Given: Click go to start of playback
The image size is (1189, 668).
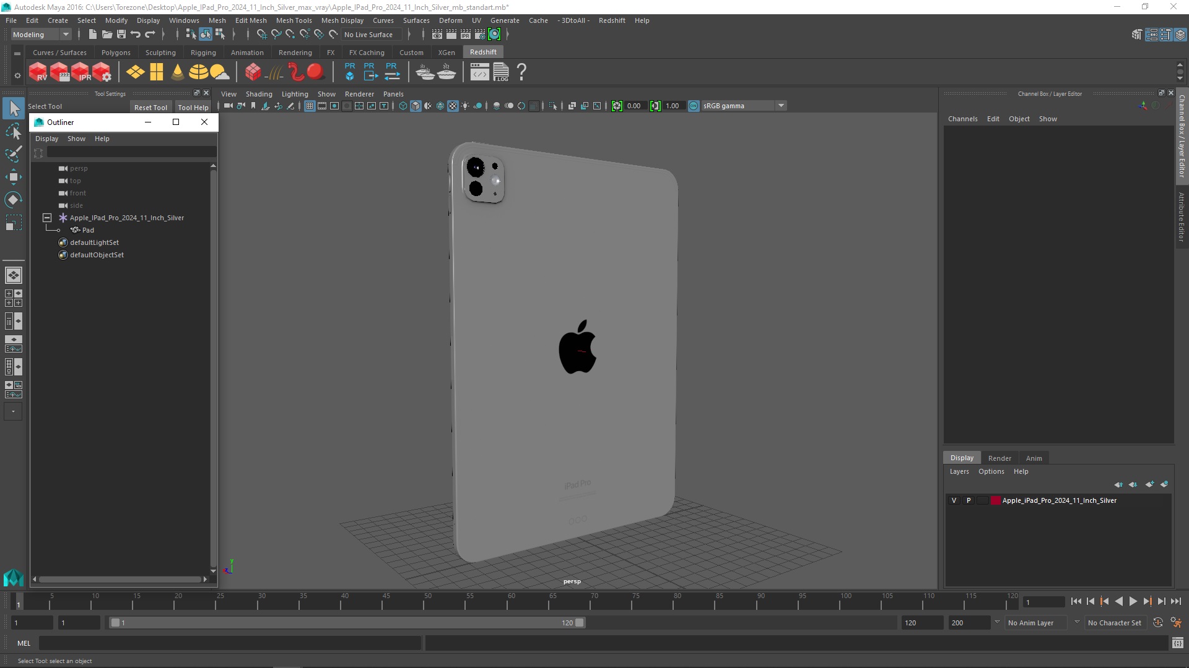Looking at the screenshot, I should pos(1076,601).
